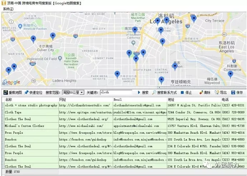Viewport: 247px width, 176px height.
Task: Click the phone cell (800) 728-8089
Action: tap(234, 112)
